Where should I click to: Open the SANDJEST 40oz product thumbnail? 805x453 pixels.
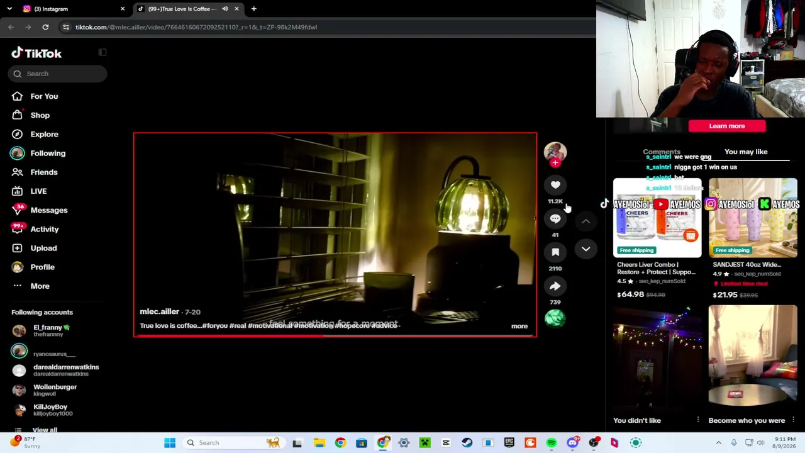(753, 218)
